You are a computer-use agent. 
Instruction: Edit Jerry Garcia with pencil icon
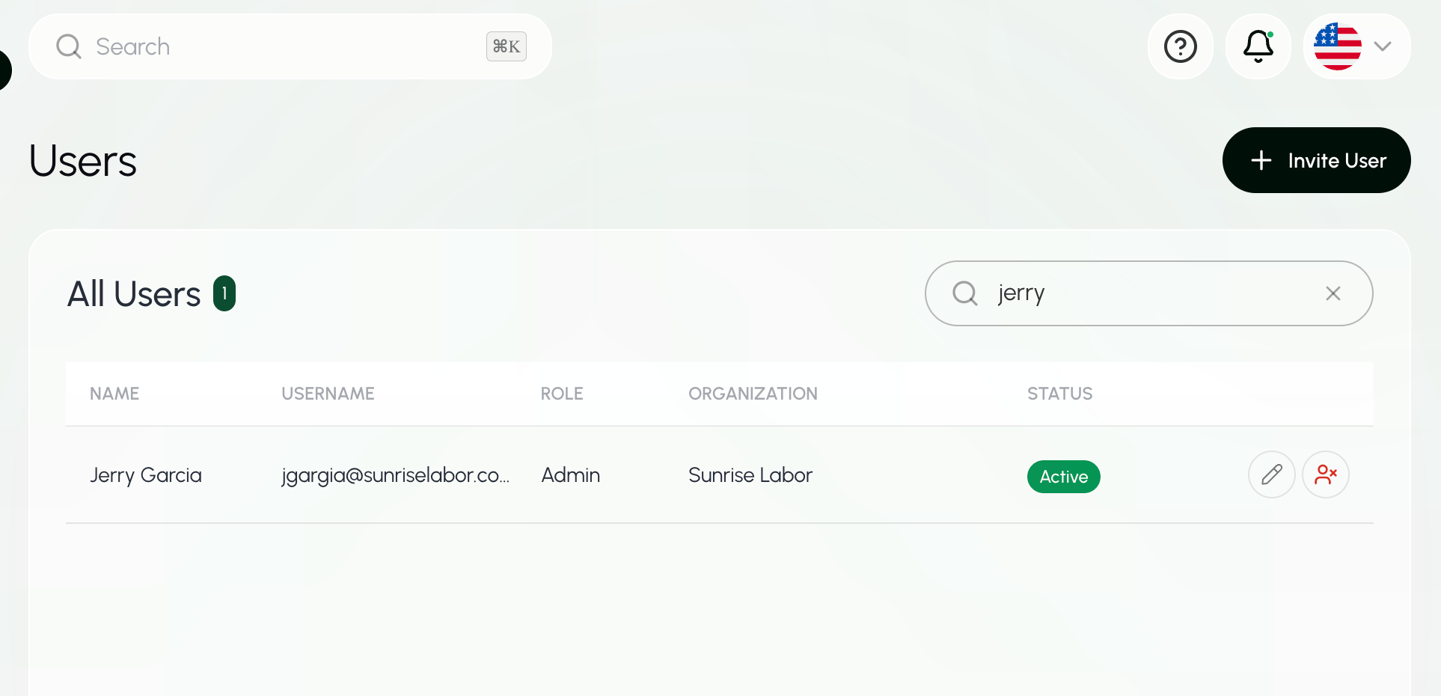pos(1271,474)
